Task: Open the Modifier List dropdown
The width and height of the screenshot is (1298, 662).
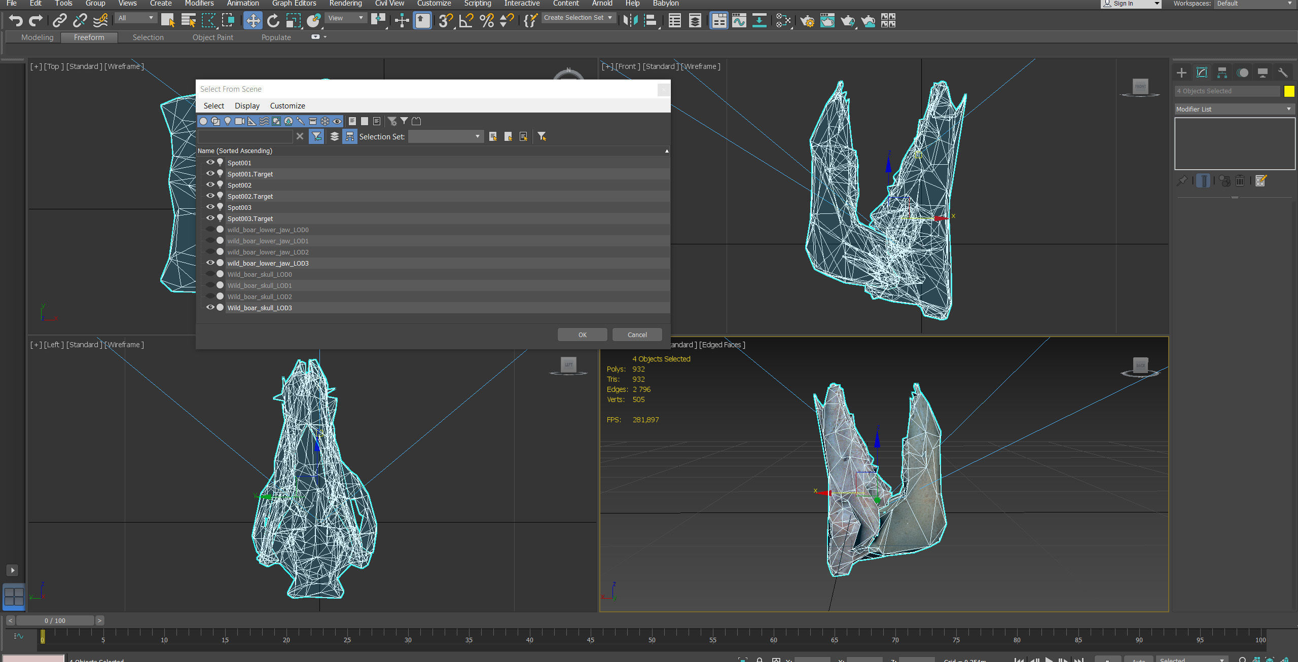Action: click(1234, 109)
